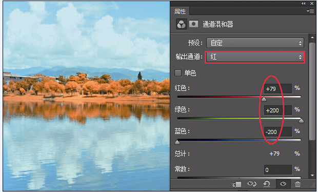Image resolution: width=318 pixels, height=192 pixels.
Task: Click the 红色 value field showing +79
Action: tap(278, 89)
